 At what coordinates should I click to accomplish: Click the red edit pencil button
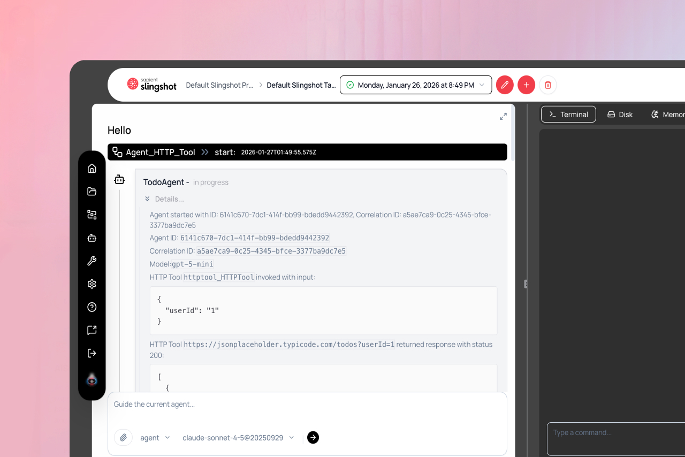click(x=505, y=85)
